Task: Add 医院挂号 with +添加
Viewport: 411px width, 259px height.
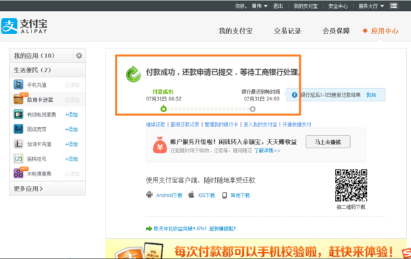Action: (71, 159)
